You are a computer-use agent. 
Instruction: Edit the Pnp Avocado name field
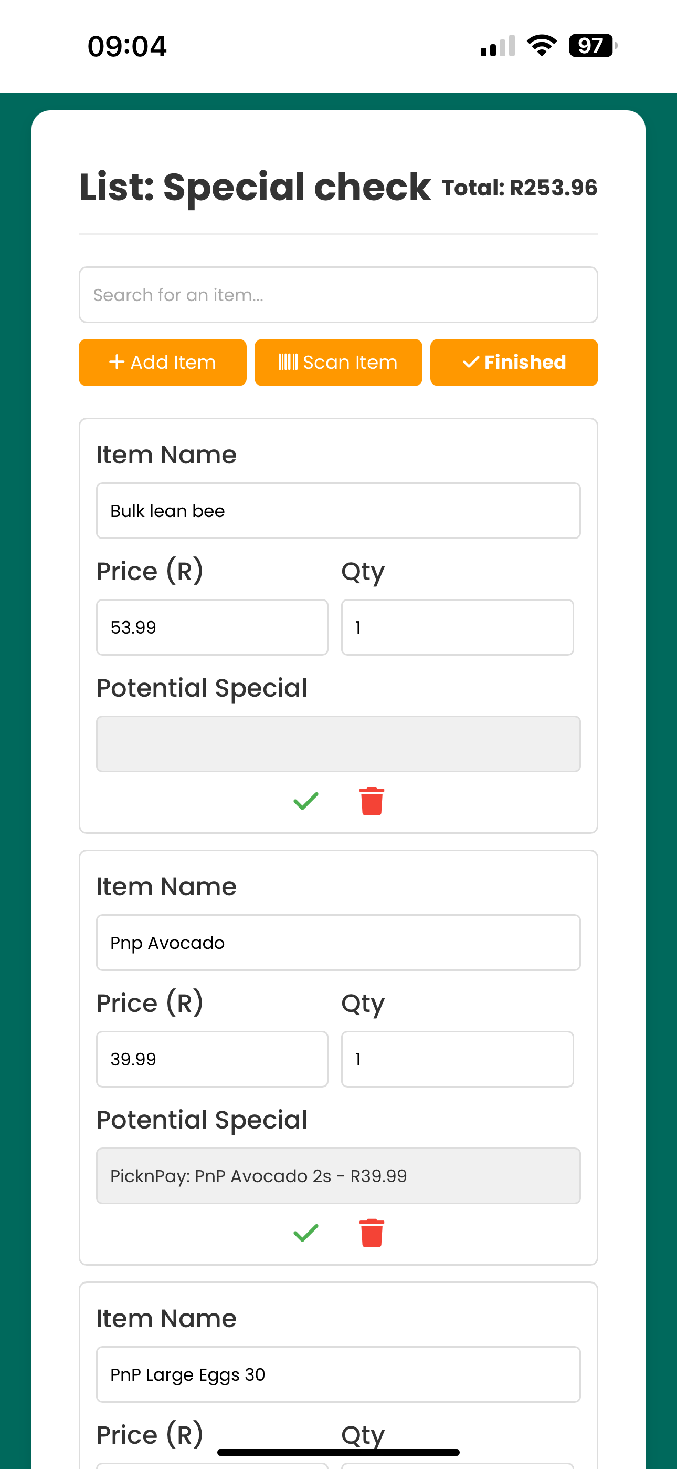(338, 943)
